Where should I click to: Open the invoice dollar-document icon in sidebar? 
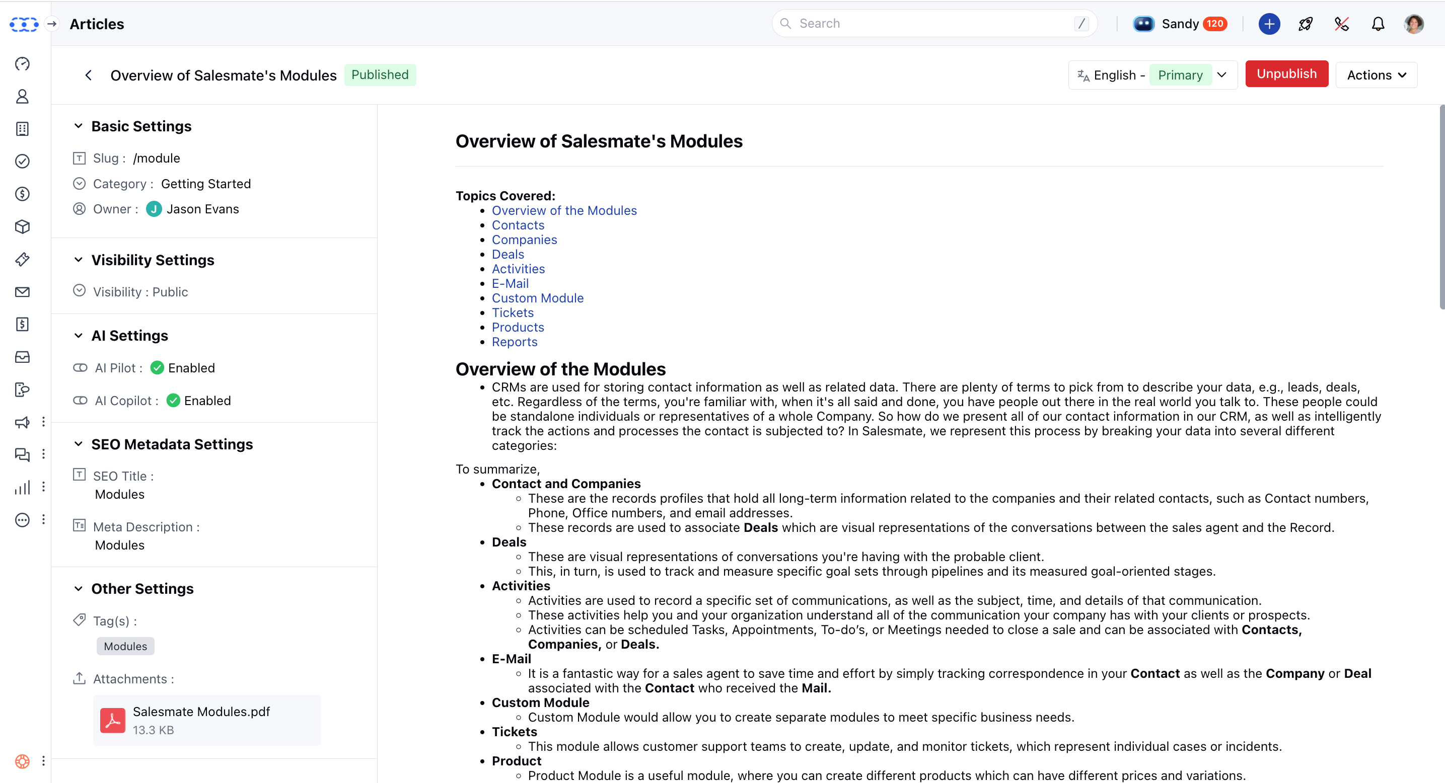point(23,324)
